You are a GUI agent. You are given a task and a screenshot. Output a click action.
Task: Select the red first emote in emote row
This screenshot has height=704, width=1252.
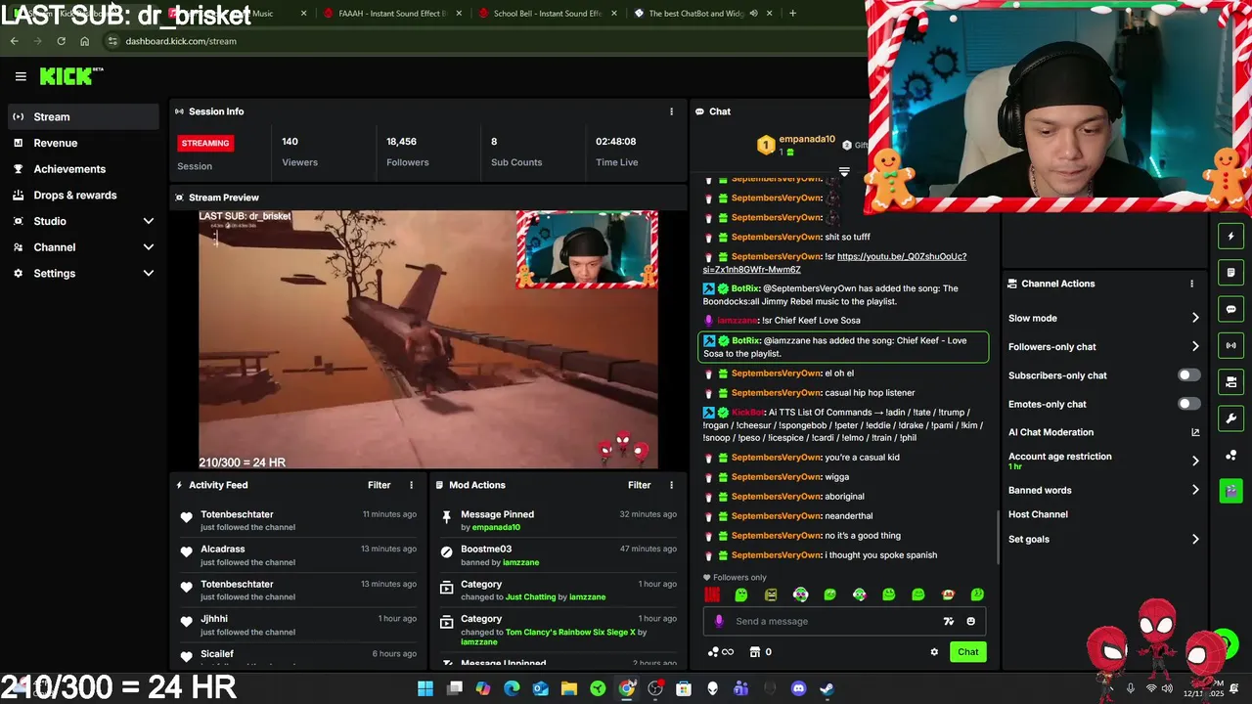[712, 594]
